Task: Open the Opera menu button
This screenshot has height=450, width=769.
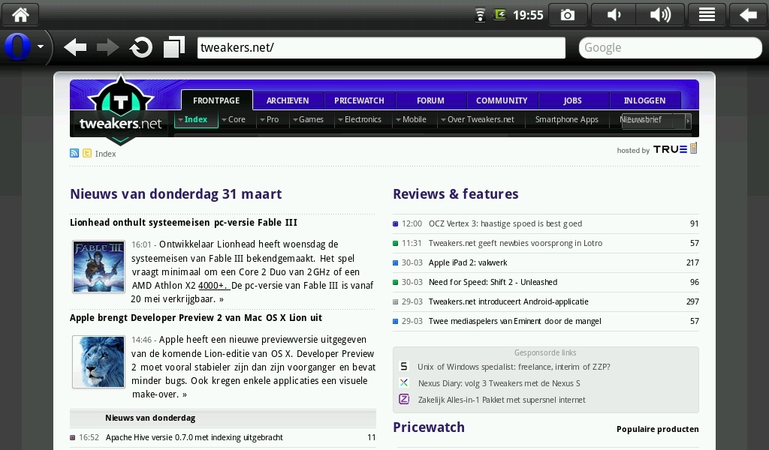Action: tap(25, 47)
